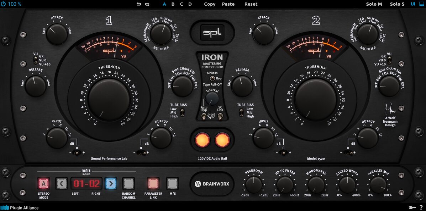Click the redo arrow icon
This screenshot has height=211, width=426.
[x=147, y=4]
